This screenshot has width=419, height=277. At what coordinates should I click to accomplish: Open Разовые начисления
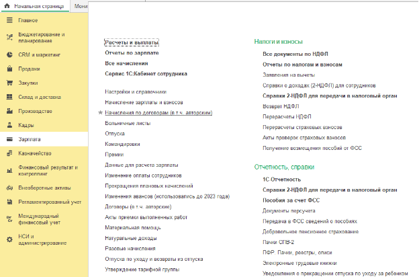coord(130,249)
